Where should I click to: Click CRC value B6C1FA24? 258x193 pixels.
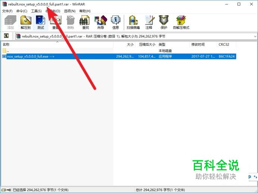click(227, 57)
